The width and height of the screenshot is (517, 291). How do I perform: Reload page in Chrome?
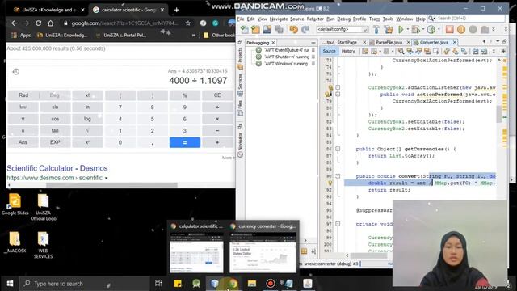click(38, 23)
